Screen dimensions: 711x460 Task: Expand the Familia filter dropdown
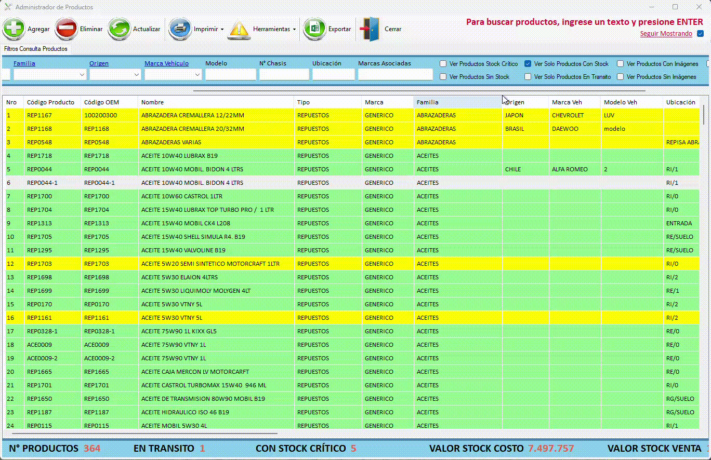click(x=82, y=75)
